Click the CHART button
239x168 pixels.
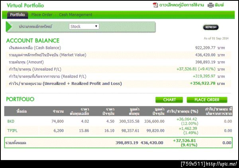[169, 100]
